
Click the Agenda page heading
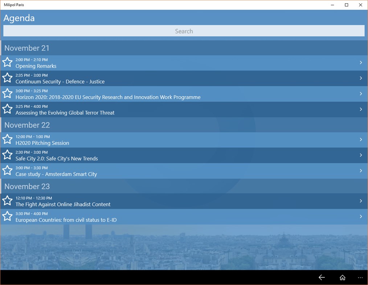tap(19, 18)
